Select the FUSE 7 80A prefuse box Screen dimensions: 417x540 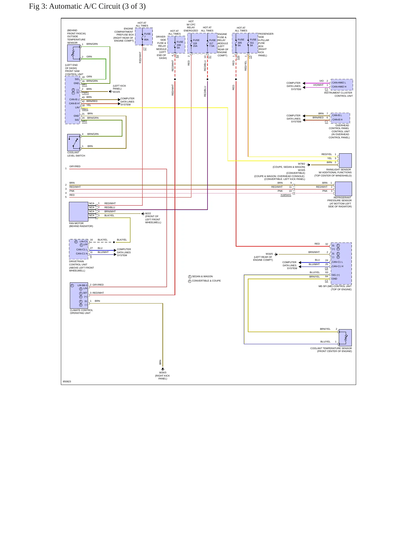click(x=144, y=37)
